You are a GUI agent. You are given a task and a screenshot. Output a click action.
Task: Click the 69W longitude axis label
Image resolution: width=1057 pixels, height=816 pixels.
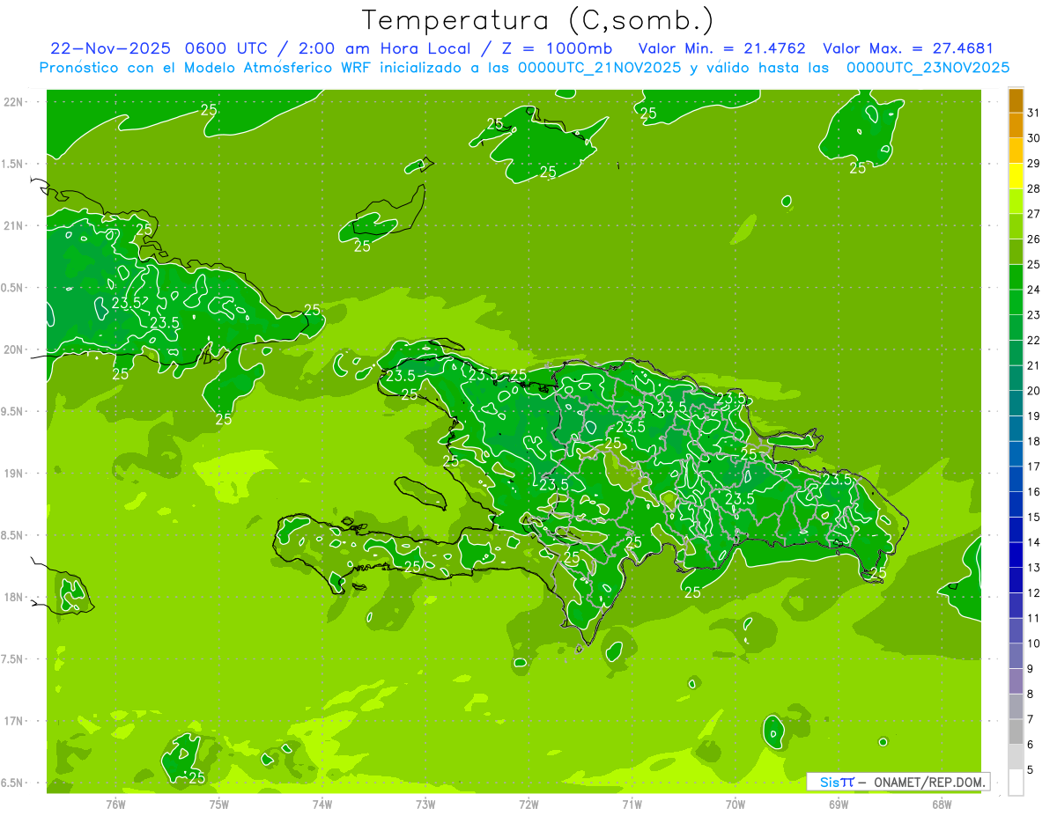(839, 804)
